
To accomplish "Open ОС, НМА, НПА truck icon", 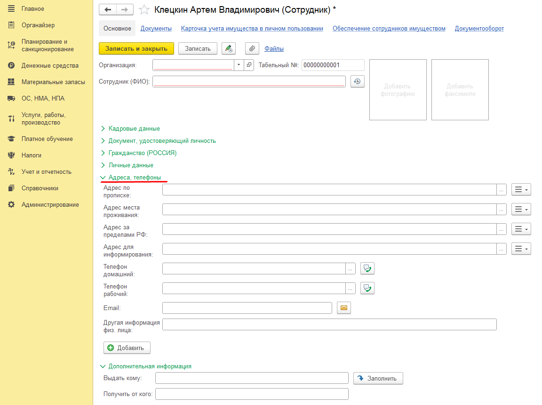I will [11, 98].
